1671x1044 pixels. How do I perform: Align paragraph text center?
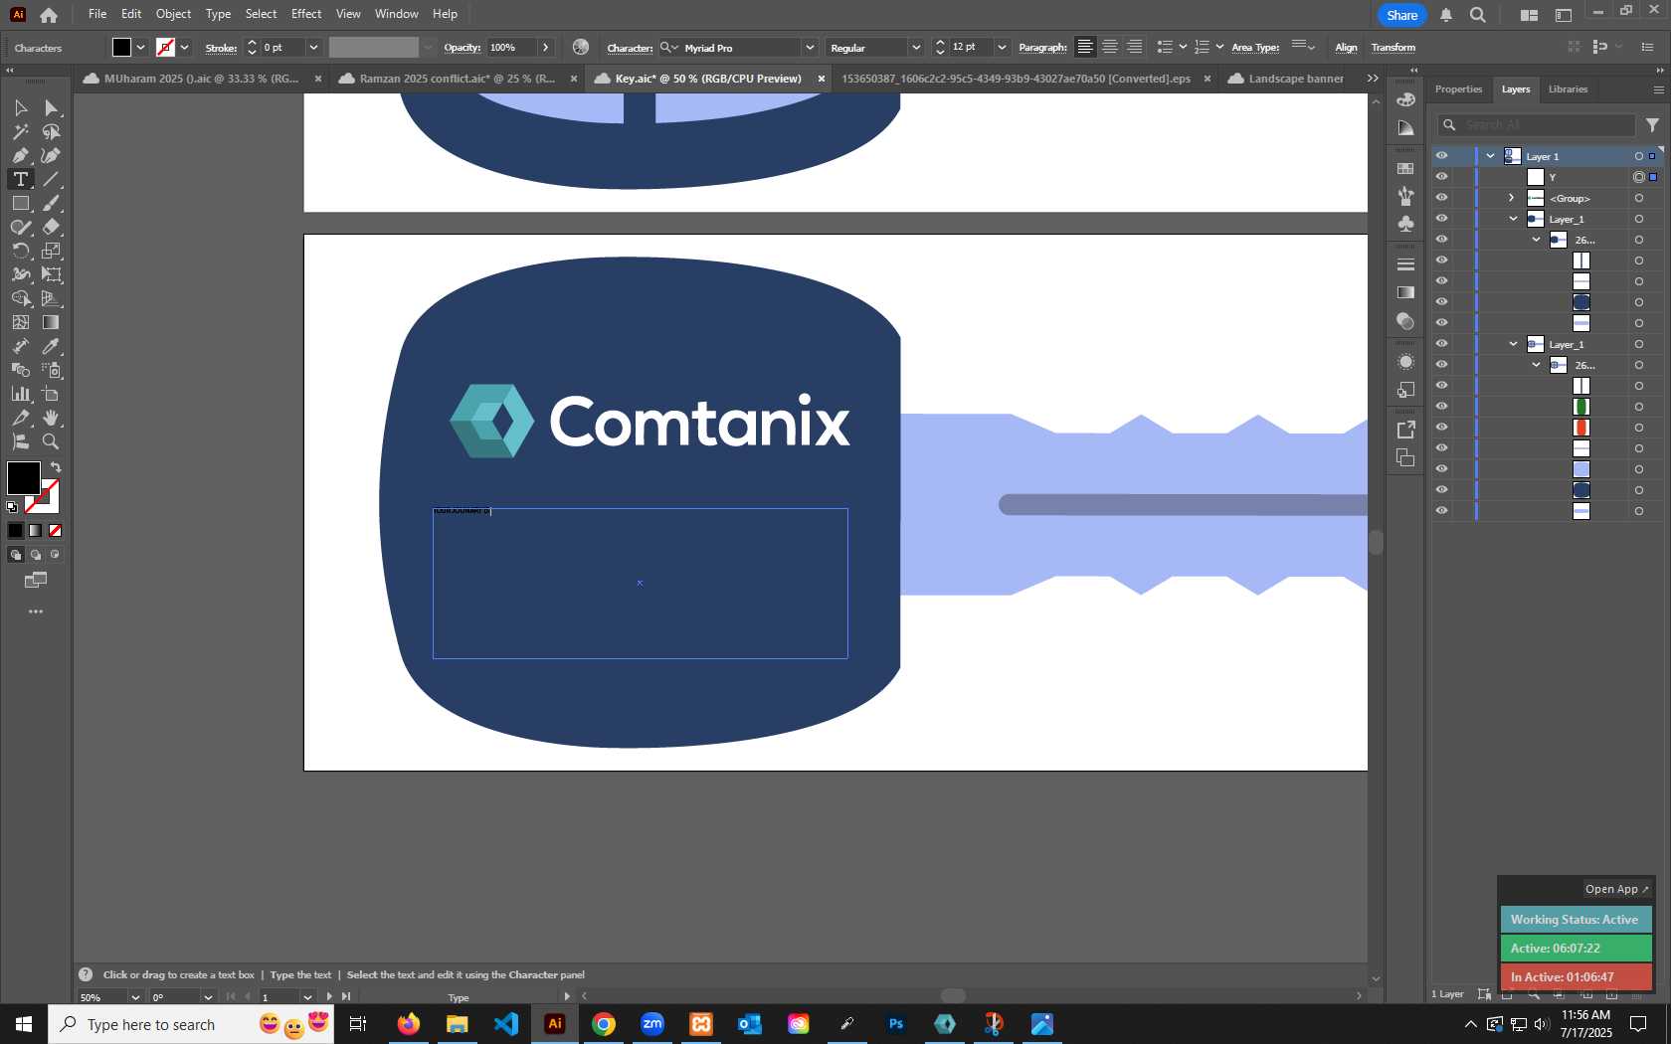tap(1110, 47)
